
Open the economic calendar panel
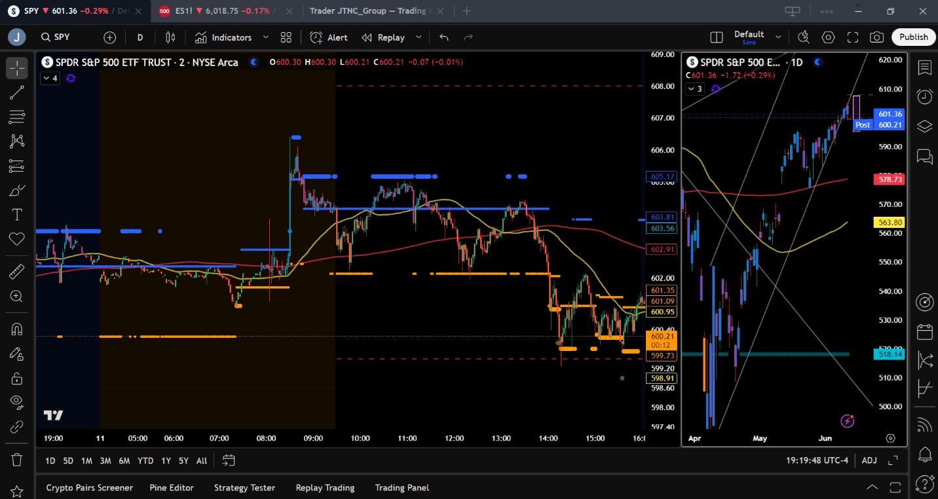coord(924,332)
